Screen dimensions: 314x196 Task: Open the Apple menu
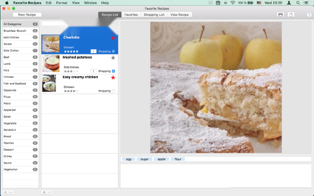[7, 3]
